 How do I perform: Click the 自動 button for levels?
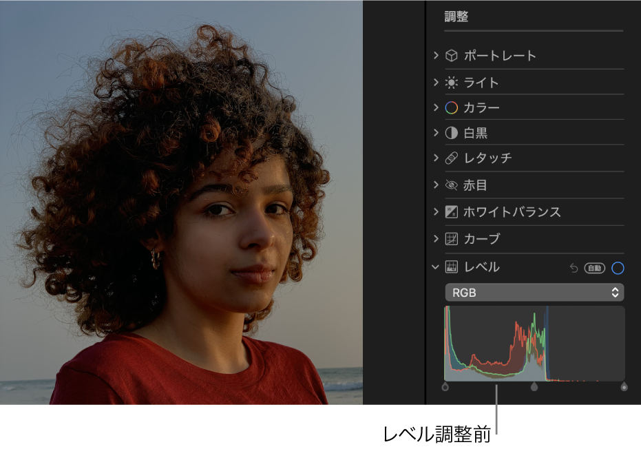coord(598,267)
